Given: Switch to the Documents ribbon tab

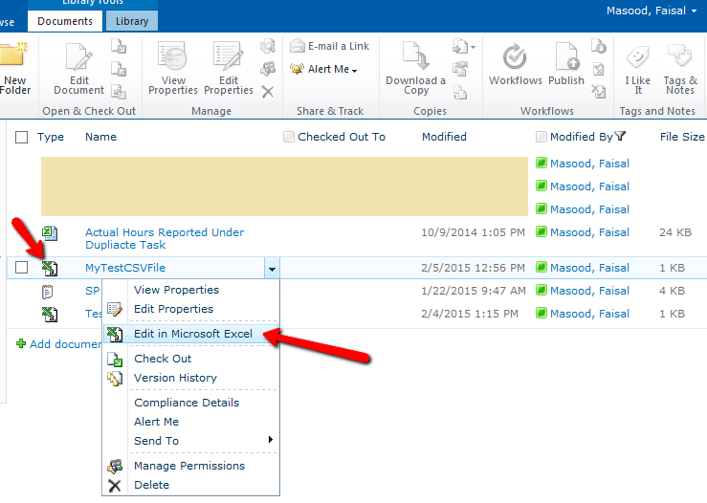Looking at the screenshot, I should (x=65, y=21).
